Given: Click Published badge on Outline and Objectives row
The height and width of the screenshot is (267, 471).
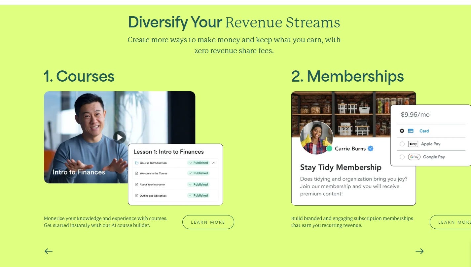Looking at the screenshot, I should 198,195.
